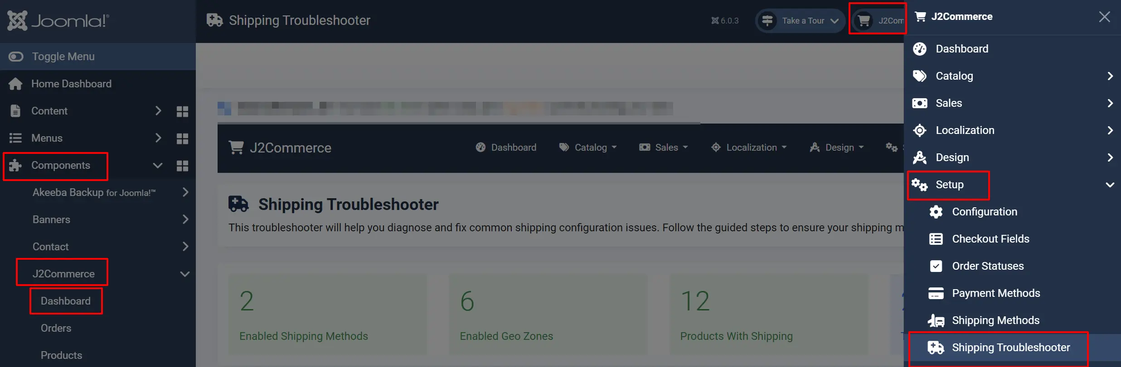Viewport: 1121px width, 367px height.
Task: Open the Localization navbar dropdown
Action: 749,148
